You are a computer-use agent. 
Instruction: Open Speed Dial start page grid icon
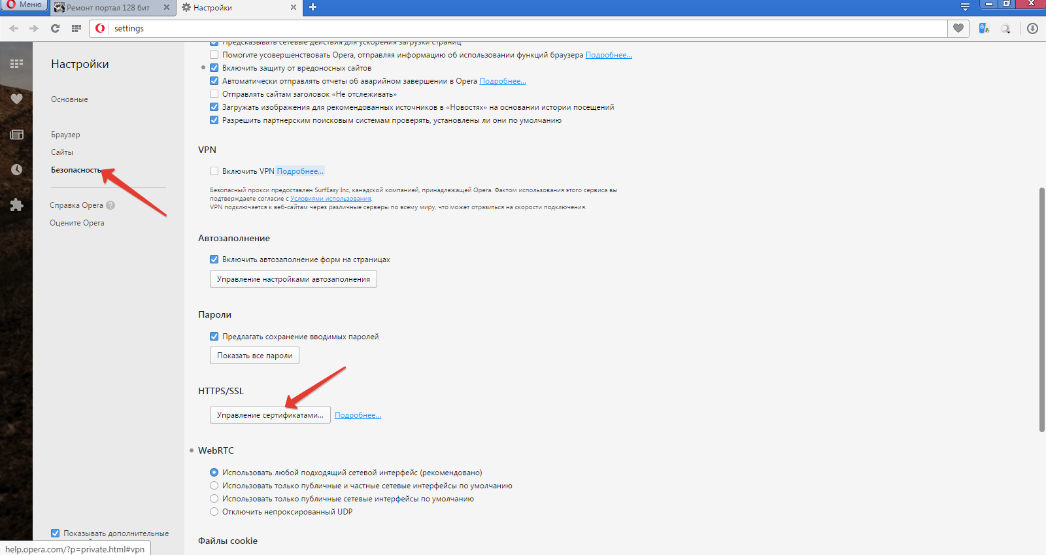[76, 28]
